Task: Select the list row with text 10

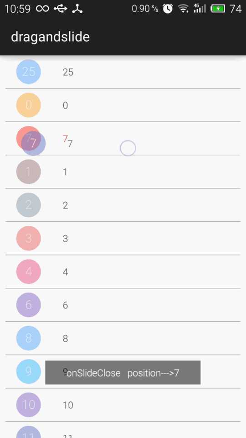Action: (x=123, y=405)
